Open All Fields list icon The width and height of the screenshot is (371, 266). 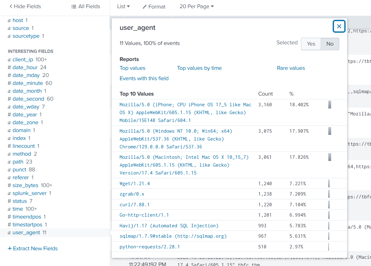(73, 7)
